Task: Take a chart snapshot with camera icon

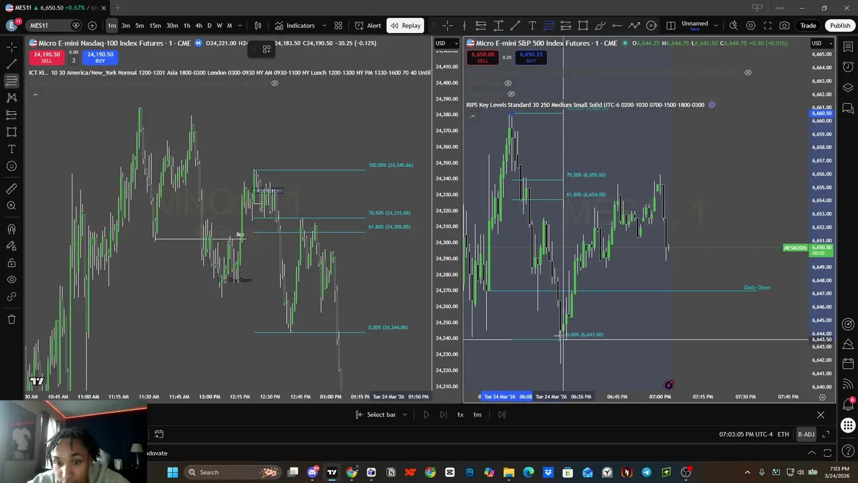Action: (x=784, y=25)
